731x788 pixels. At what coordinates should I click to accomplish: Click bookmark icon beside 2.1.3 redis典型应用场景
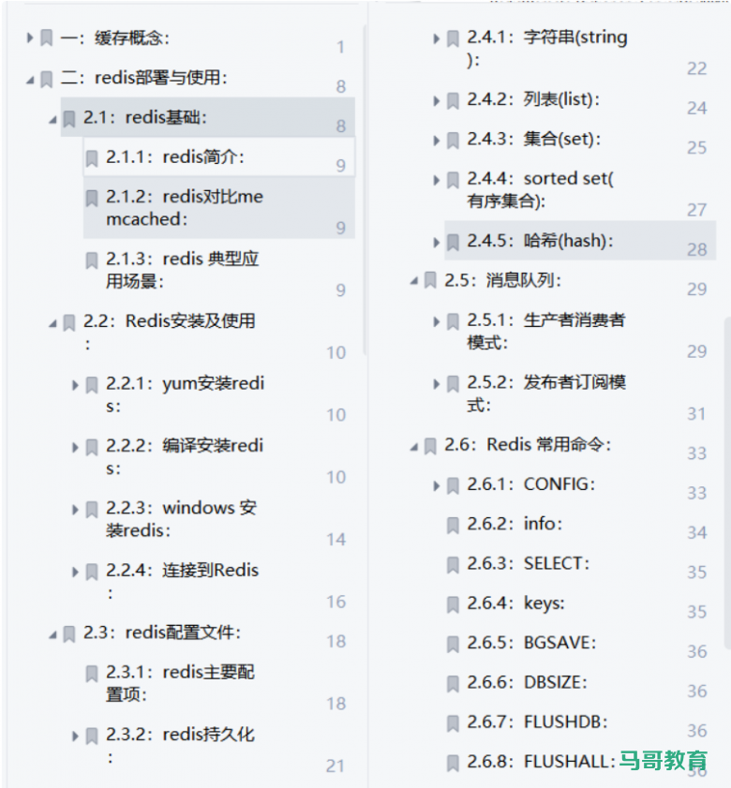tap(92, 260)
